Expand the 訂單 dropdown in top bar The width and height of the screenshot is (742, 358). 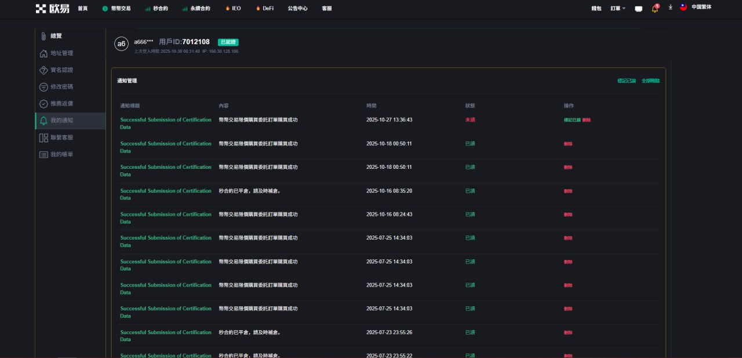[x=617, y=9]
